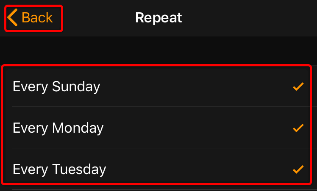This screenshot has width=317, height=191.
Task: Click the orange checkmark beside Every Tuesday
Action: [x=298, y=169]
